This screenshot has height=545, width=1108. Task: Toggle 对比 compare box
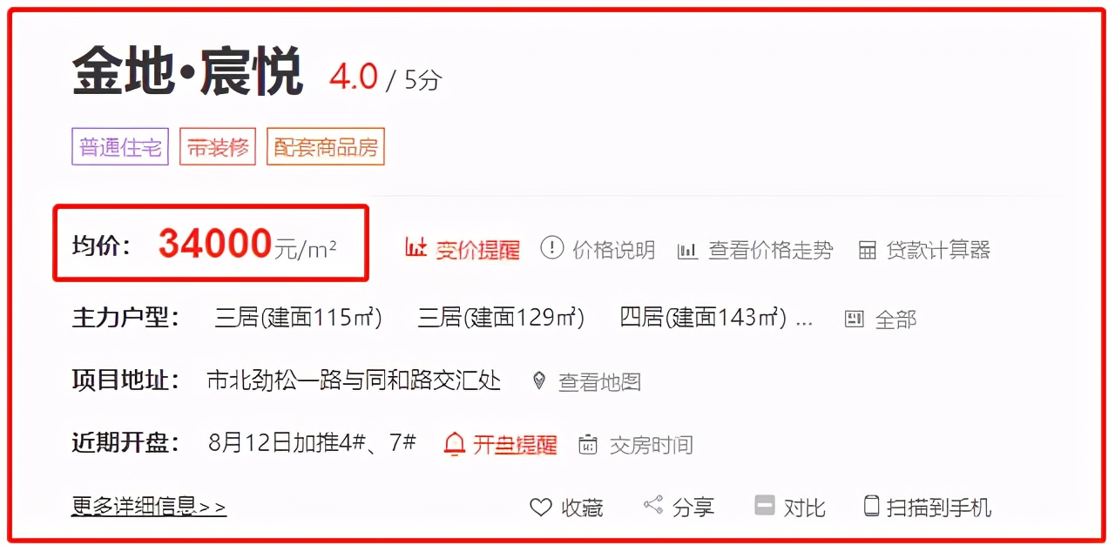pyautogui.click(x=765, y=505)
